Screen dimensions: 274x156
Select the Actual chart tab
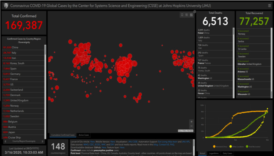coord(202,153)
